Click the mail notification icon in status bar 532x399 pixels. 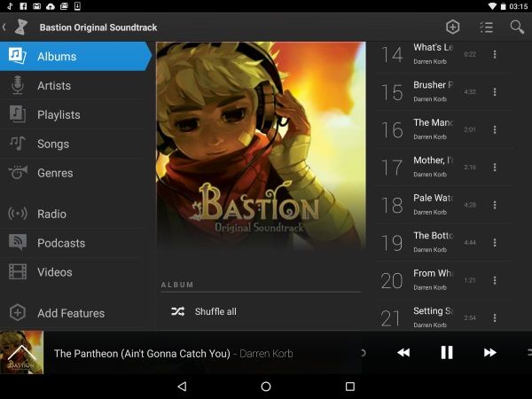point(36,6)
